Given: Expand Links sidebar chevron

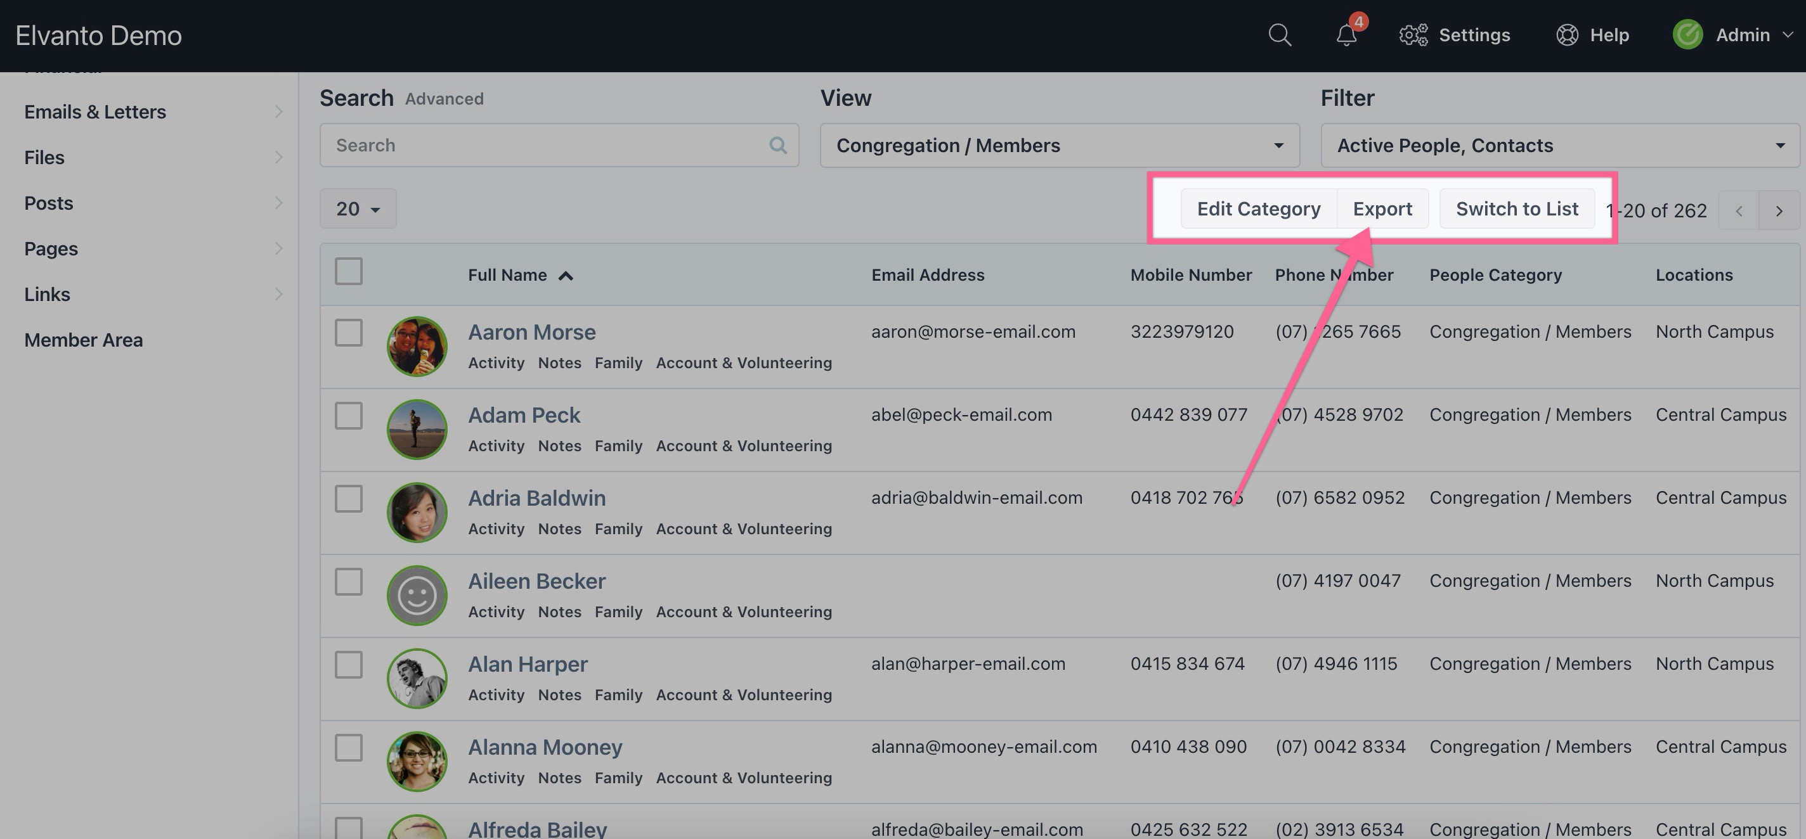Looking at the screenshot, I should tap(278, 294).
